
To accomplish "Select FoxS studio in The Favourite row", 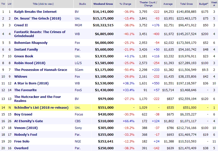I will 78,90.
